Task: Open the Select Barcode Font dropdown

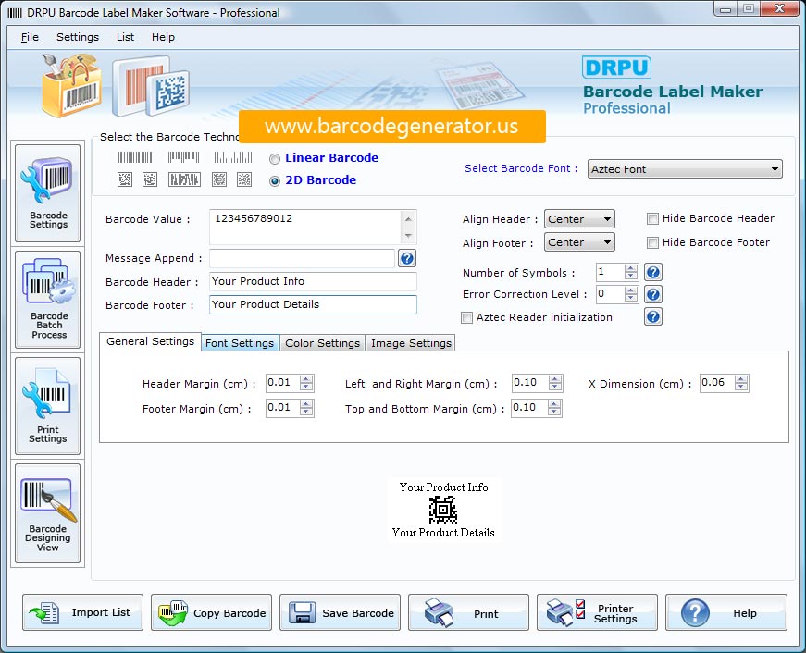Action: coord(685,169)
